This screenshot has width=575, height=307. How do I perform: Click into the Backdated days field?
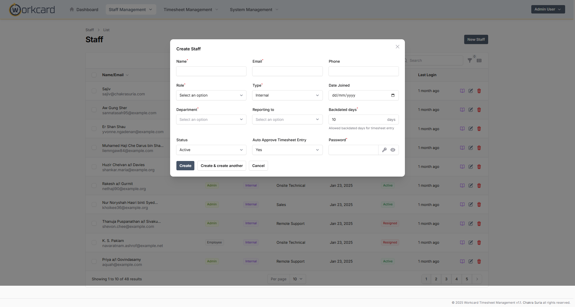[356, 120]
